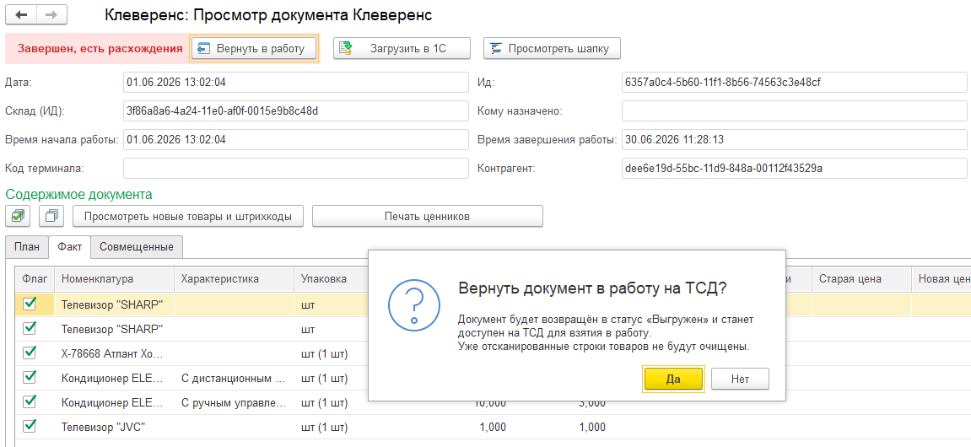
Task: Click '10,000' quantity cell
Action: [490, 403]
